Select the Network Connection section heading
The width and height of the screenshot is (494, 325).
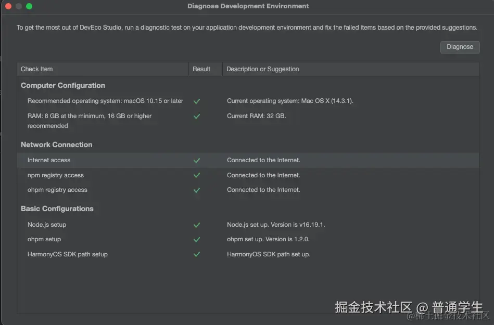(x=57, y=145)
